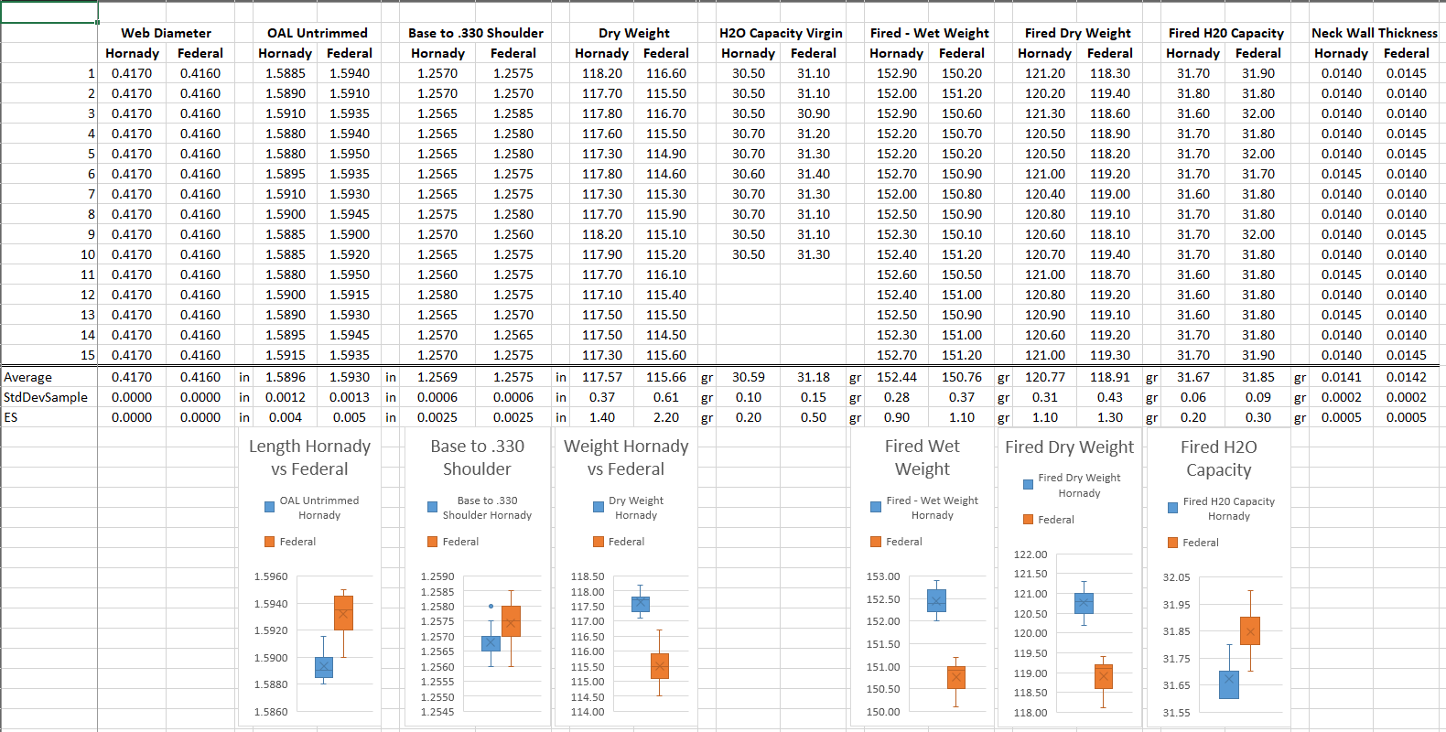Screen dimensions: 1446x732
Task: Select average H2O Virgin Hornady value 30.59
Action: (x=748, y=377)
